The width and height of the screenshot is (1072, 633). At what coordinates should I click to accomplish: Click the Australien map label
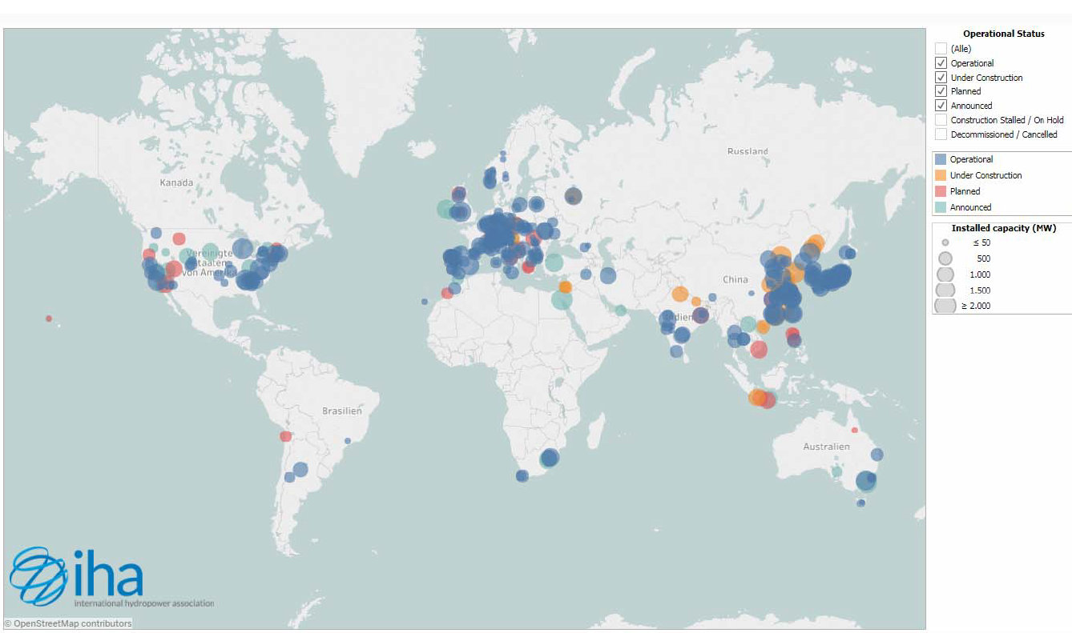tap(826, 447)
